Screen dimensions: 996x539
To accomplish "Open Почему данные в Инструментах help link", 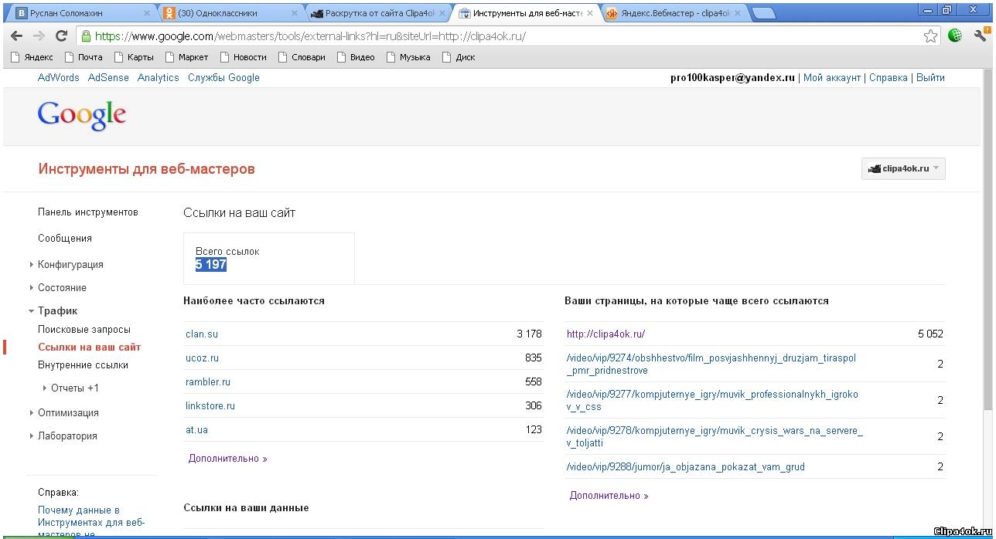I will point(91,521).
